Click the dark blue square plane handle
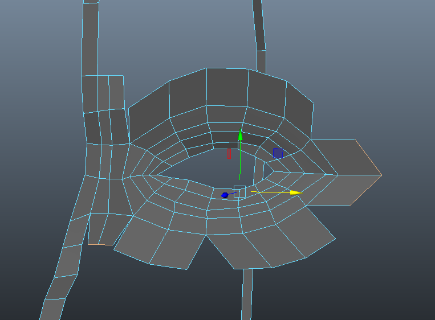Image resolution: width=435 pixels, height=320 pixels. [x=278, y=153]
